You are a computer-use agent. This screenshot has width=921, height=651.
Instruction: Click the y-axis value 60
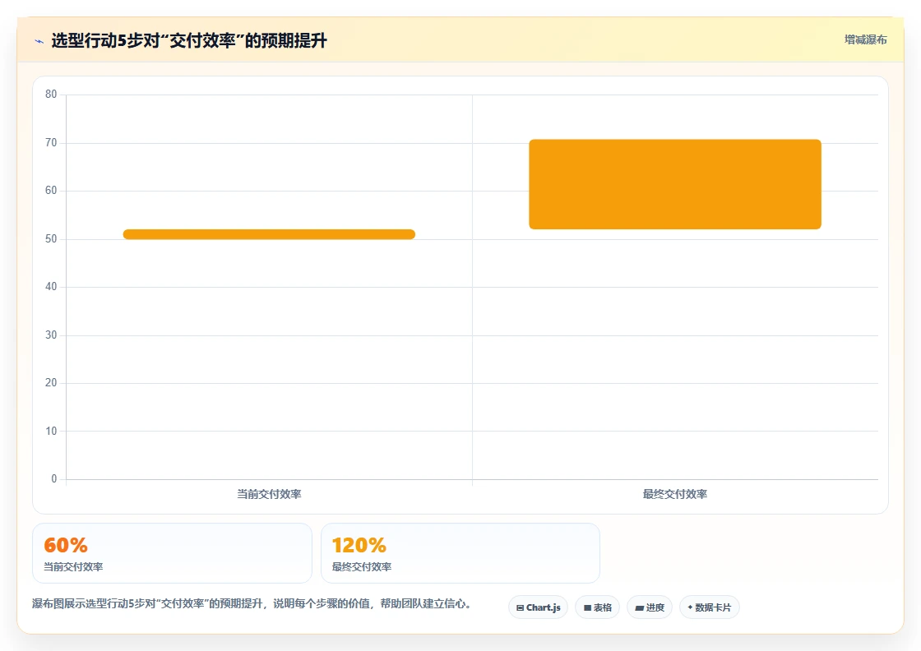pos(51,191)
